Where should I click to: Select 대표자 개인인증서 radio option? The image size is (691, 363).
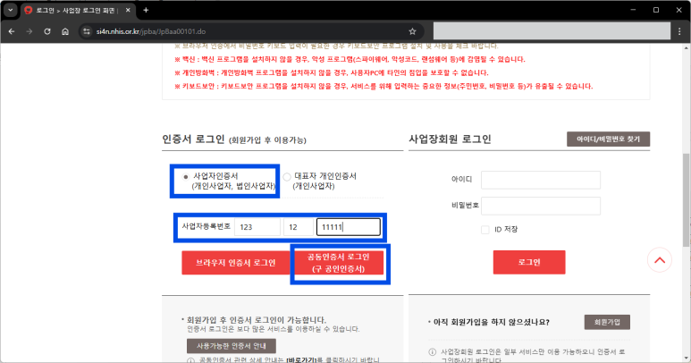pyautogui.click(x=287, y=177)
